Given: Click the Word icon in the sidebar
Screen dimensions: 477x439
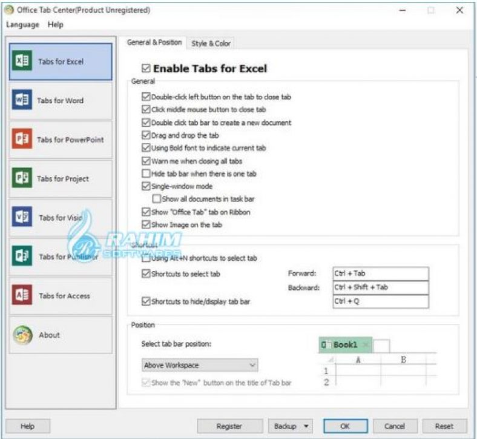Looking at the screenshot, I should point(22,99).
